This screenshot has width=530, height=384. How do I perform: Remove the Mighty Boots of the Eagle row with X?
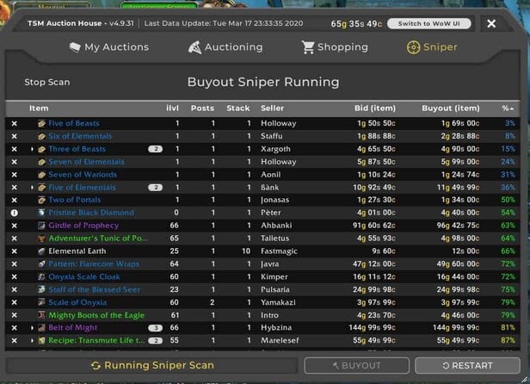click(x=14, y=315)
